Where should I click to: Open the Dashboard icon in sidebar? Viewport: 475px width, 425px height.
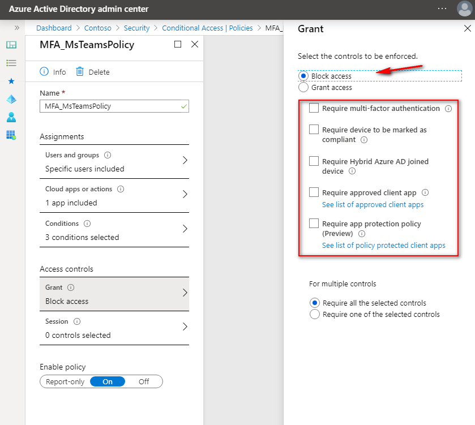(11, 45)
